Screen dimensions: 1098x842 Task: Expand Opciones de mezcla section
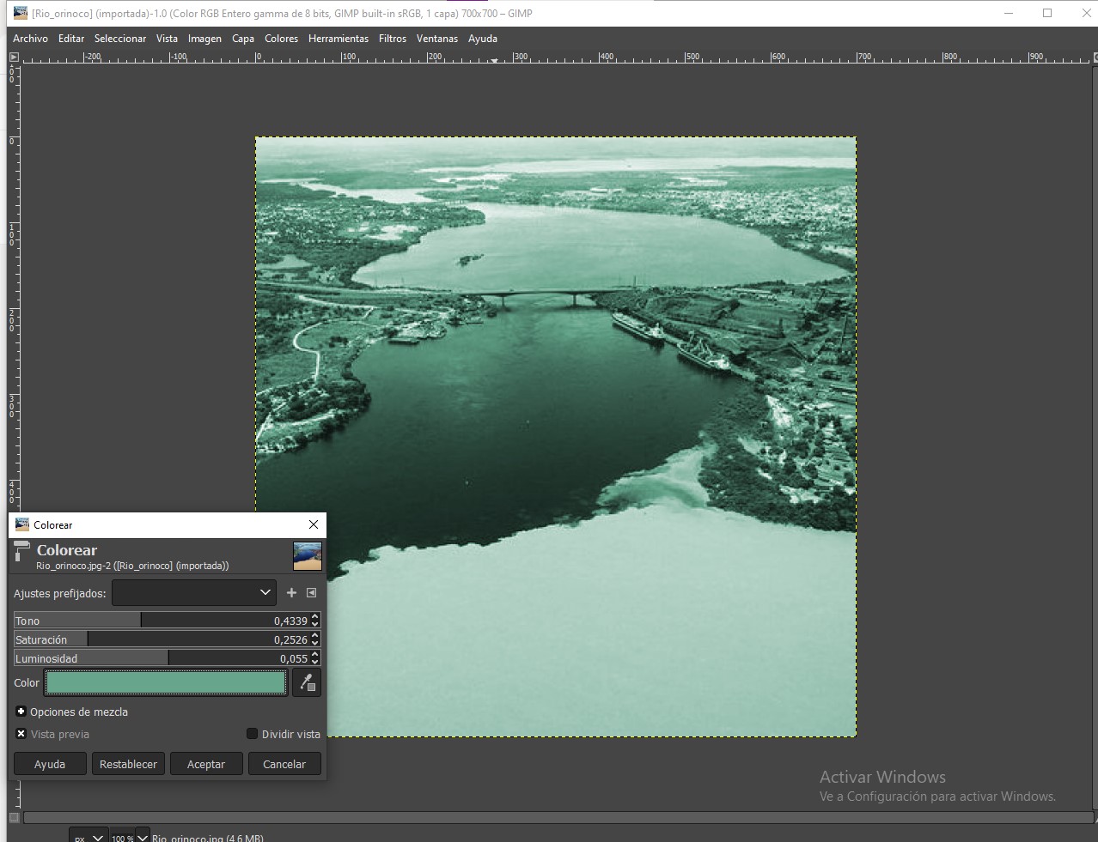tap(21, 712)
